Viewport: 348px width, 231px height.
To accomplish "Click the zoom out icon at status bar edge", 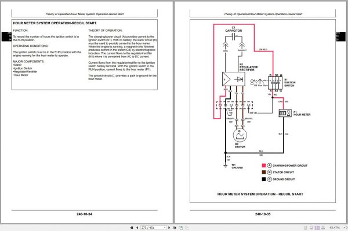I will (x=347, y=228).
